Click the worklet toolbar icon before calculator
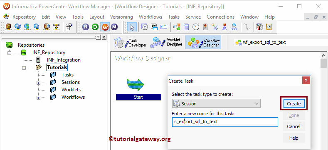 coord(177,27)
